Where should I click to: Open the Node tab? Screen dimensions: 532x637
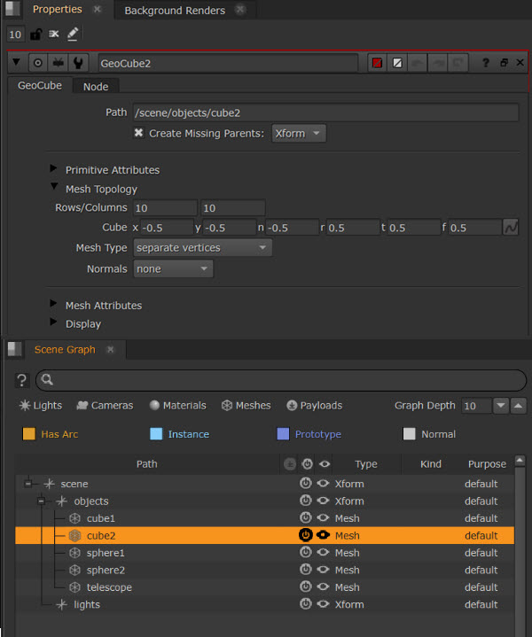[x=96, y=86]
